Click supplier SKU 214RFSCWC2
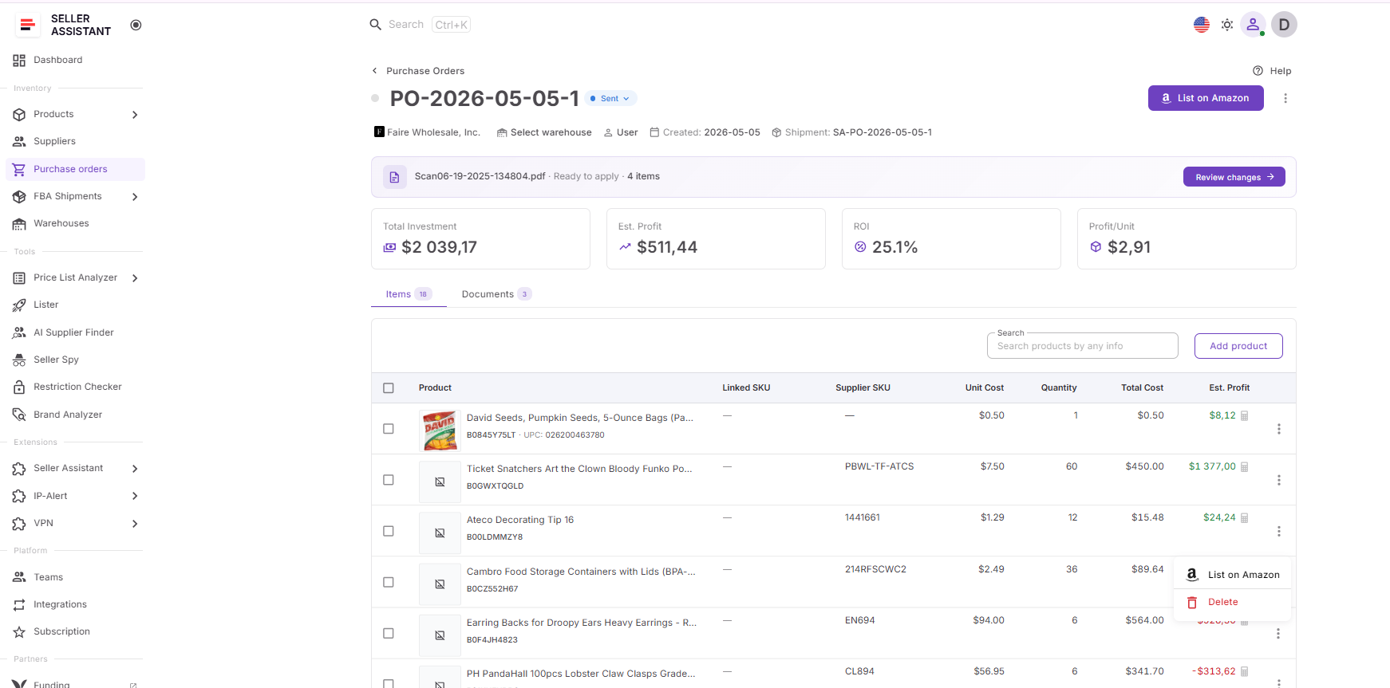This screenshot has width=1390, height=688. click(x=875, y=569)
